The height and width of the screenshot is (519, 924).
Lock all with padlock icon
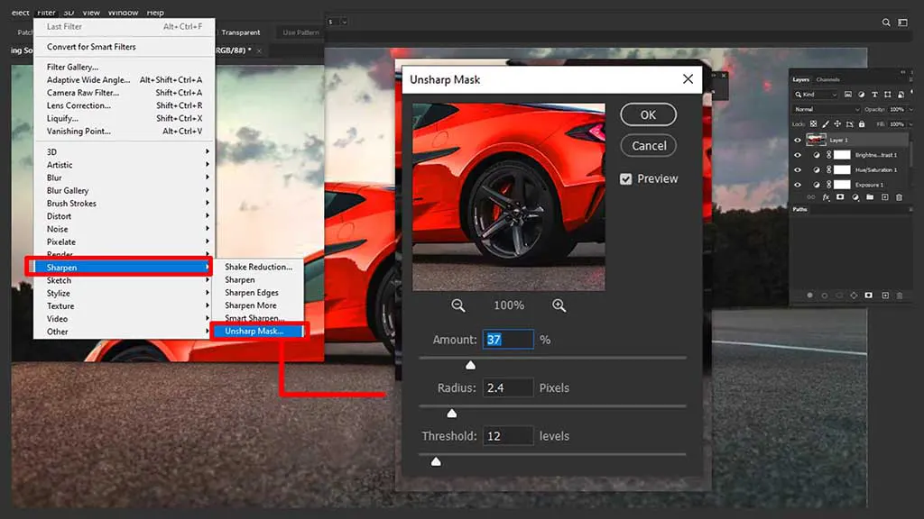(x=862, y=124)
